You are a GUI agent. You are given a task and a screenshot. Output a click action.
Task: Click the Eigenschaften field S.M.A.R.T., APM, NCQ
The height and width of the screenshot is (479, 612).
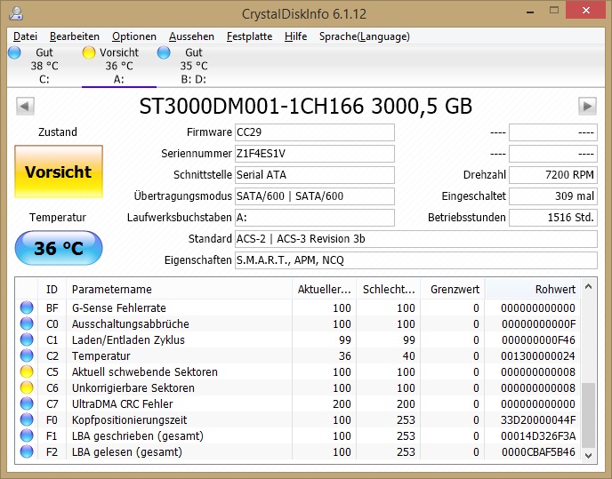coord(416,260)
